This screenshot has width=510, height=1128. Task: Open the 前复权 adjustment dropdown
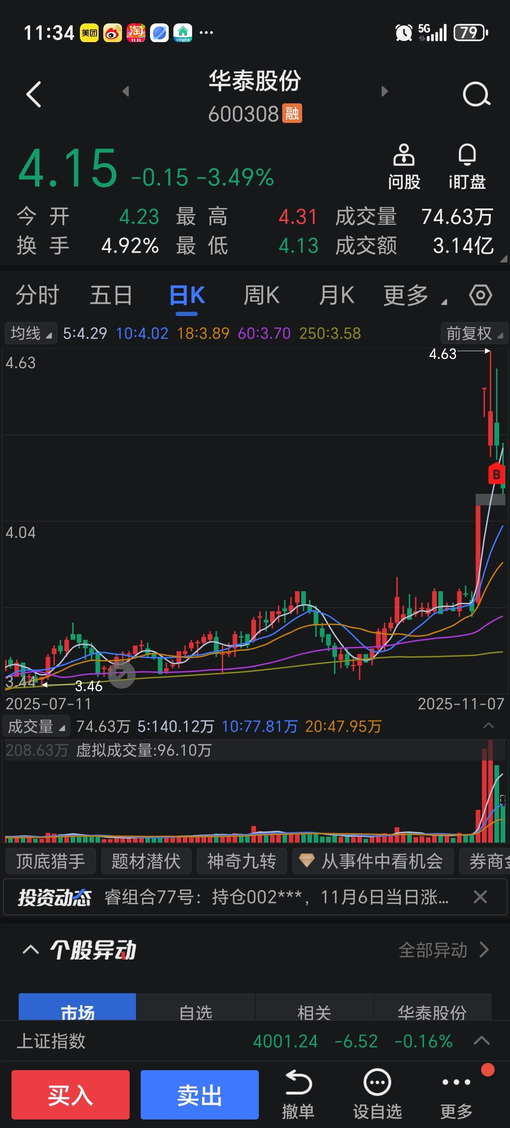[474, 333]
